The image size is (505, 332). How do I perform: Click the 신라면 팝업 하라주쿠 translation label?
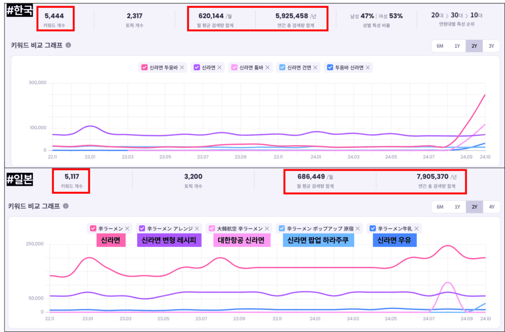319,240
